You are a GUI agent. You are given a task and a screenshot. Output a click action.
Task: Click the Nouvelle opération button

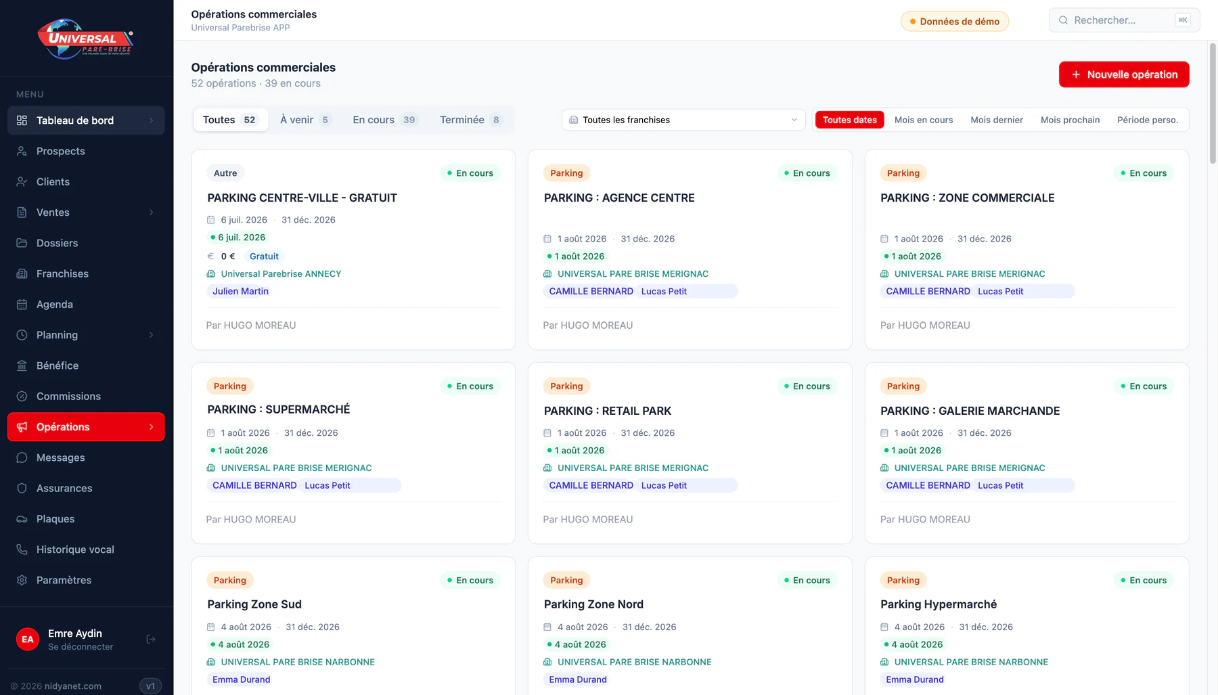(1123, 74)
